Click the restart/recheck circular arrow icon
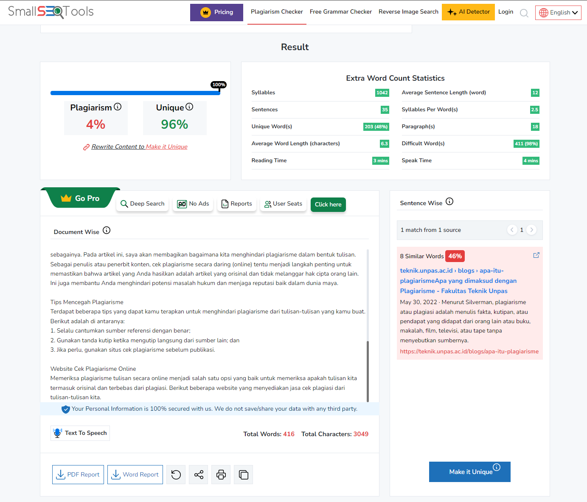587x502 pixels. click(176, 475)
